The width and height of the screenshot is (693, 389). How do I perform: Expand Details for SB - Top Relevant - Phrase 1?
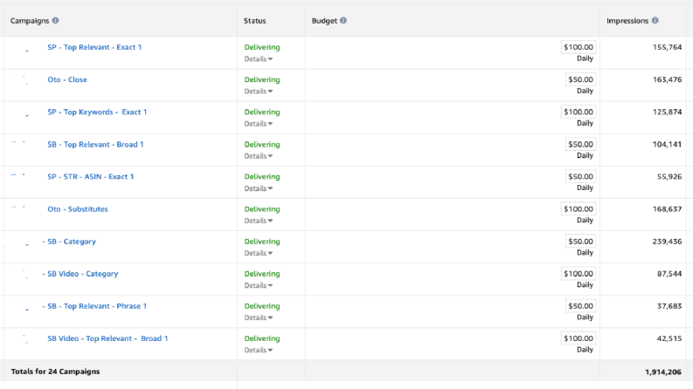pyautogui.click(x=259, y=317)
